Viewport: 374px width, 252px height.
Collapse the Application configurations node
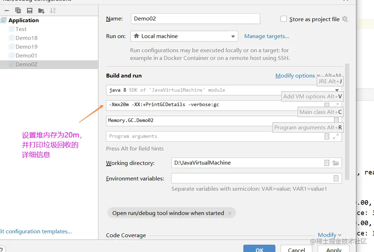coord(23,20)
